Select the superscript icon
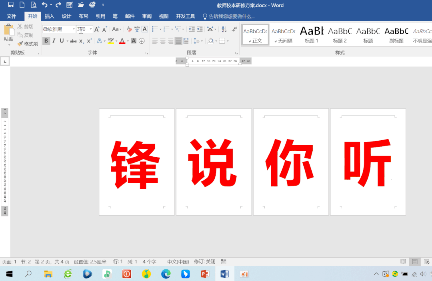The height and width of the screenshot is (281, 432). click(88, 41)
